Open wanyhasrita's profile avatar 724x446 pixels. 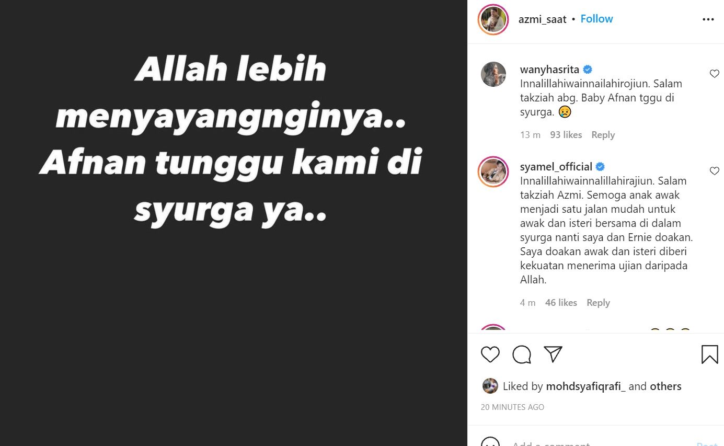[x=493, y=74]
